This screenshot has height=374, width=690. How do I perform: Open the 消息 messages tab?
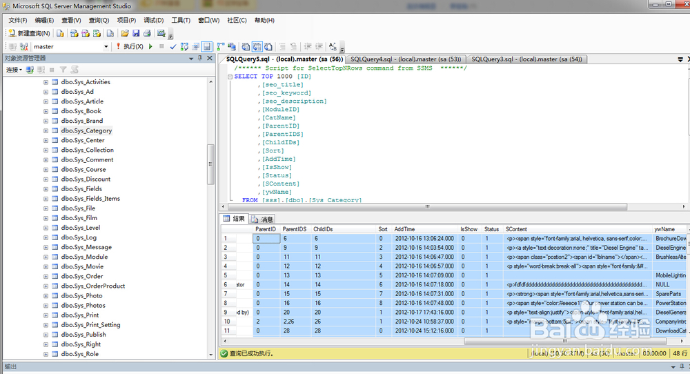pos(262,219)
